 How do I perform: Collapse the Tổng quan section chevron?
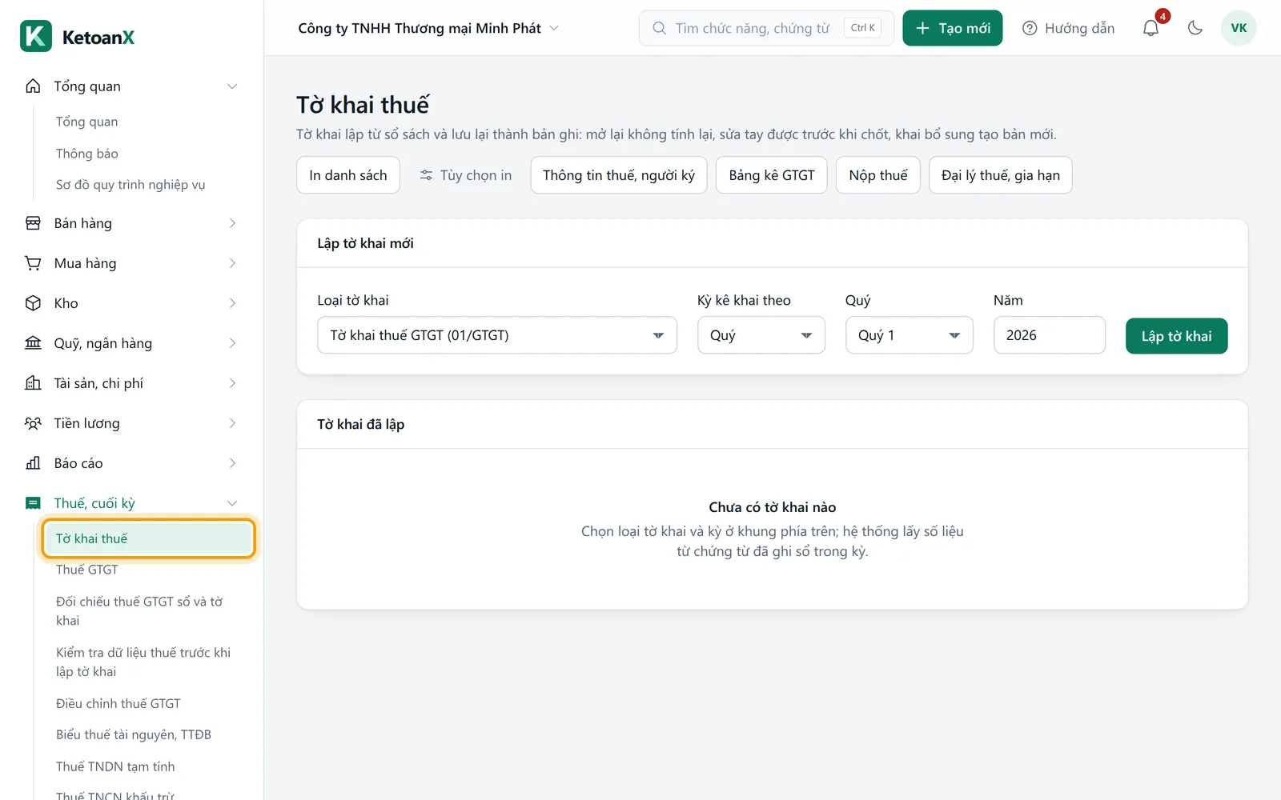tap(232, 86)
